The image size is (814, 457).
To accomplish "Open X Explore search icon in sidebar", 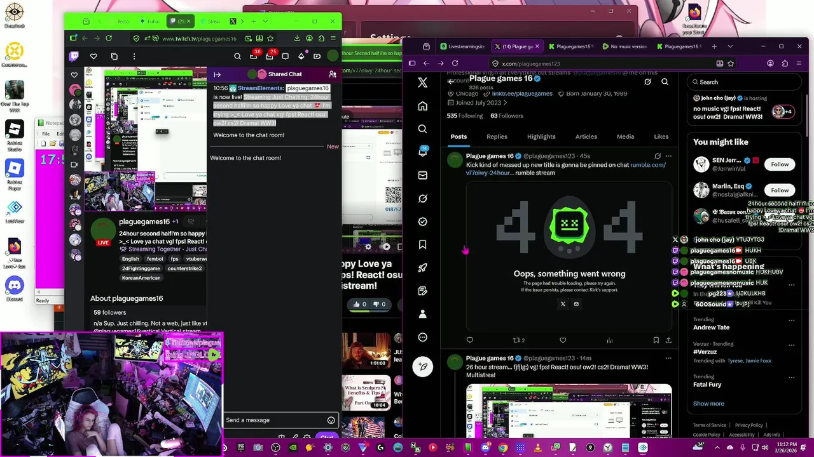I will coord(422,129).
